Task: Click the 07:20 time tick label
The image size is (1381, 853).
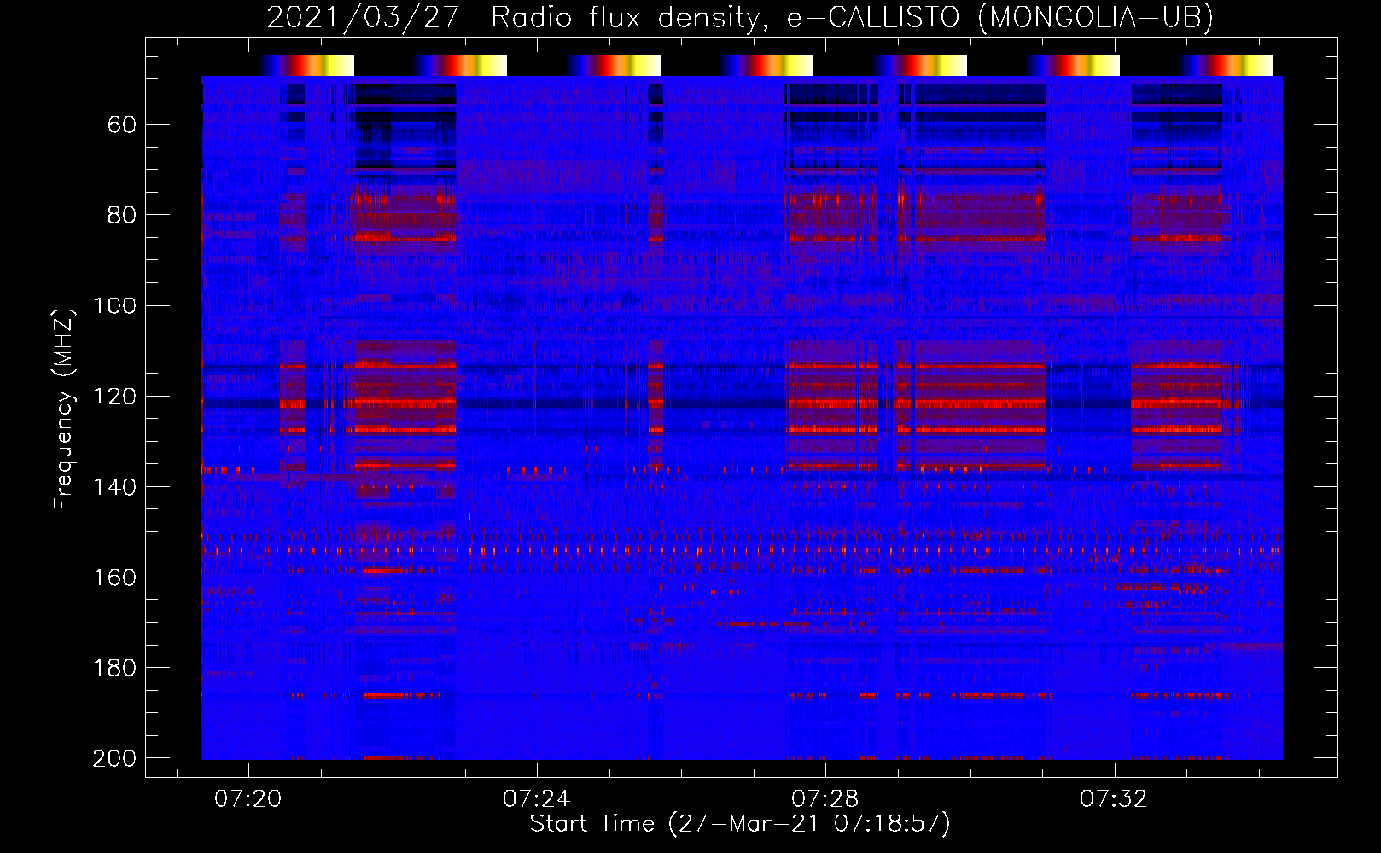Action: 248,799
